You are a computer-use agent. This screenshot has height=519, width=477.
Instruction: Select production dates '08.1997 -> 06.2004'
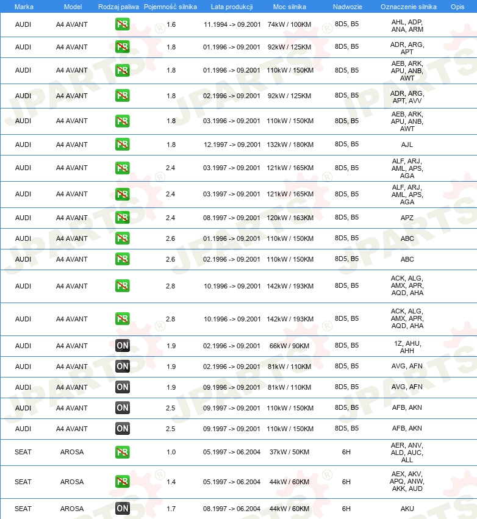click(232, 509)
